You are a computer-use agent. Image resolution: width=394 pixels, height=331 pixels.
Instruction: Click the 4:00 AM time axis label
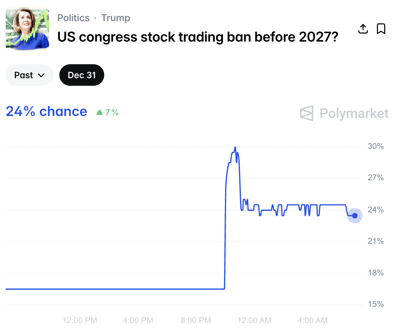pyautogui.click(x=312, y=320)
